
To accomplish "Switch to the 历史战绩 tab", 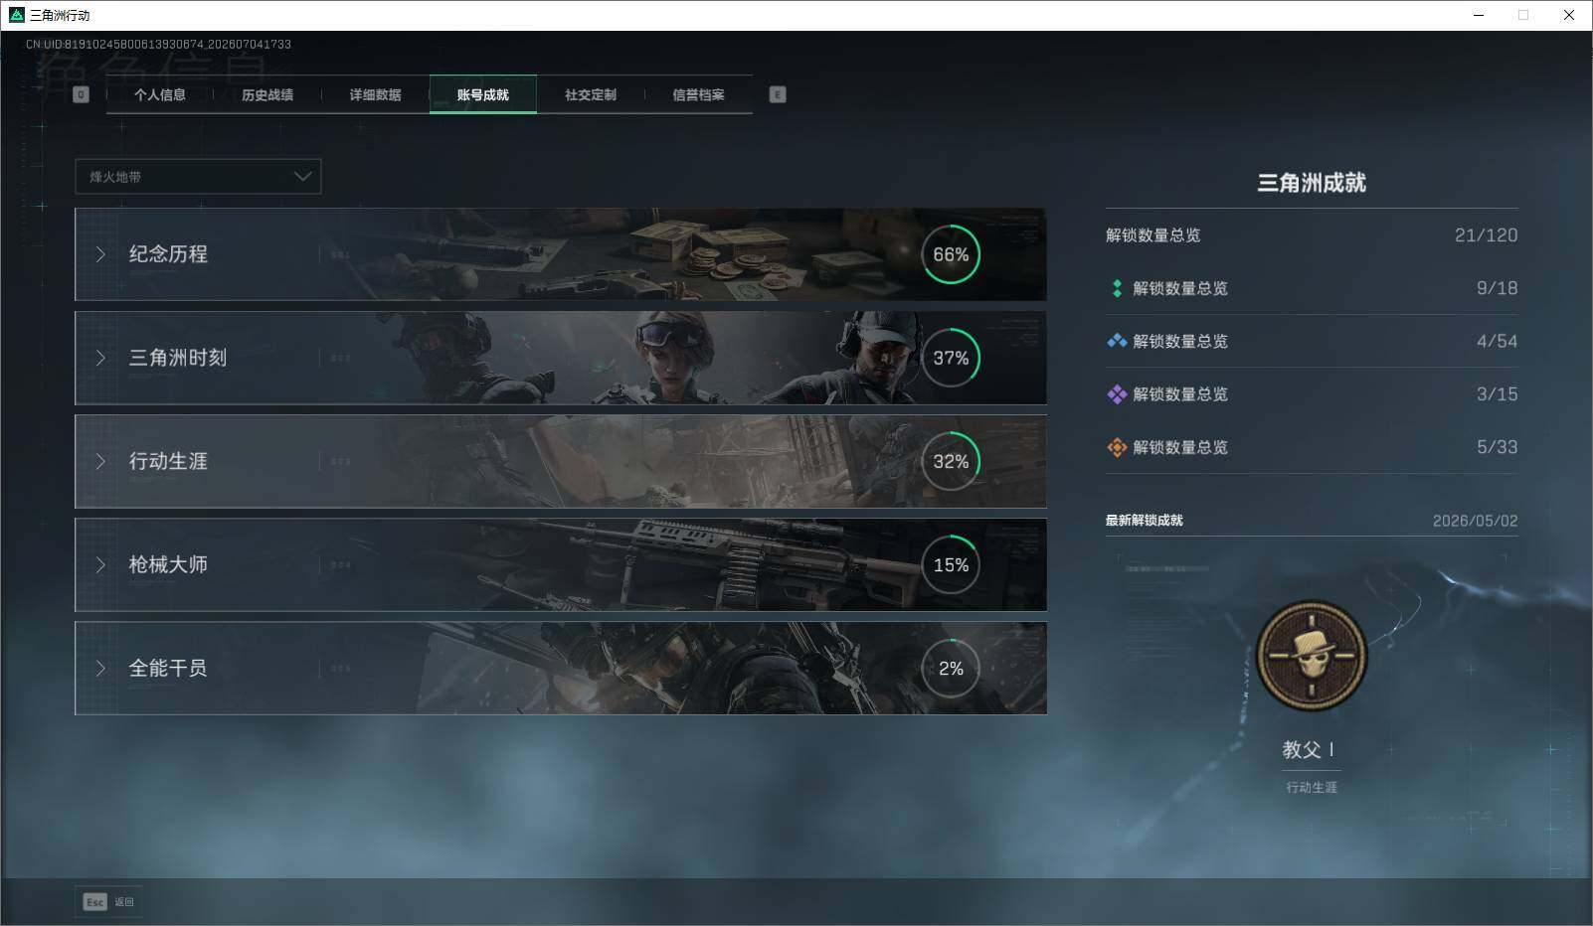I will click(x=267, y=94).
